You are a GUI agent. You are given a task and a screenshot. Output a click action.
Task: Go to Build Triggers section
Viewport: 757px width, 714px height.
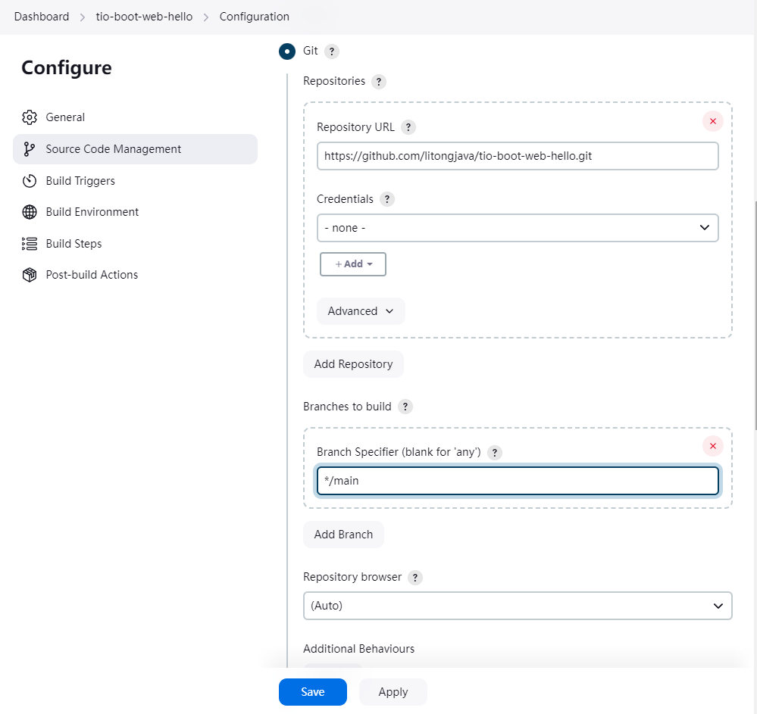click(x=80, y=181)
